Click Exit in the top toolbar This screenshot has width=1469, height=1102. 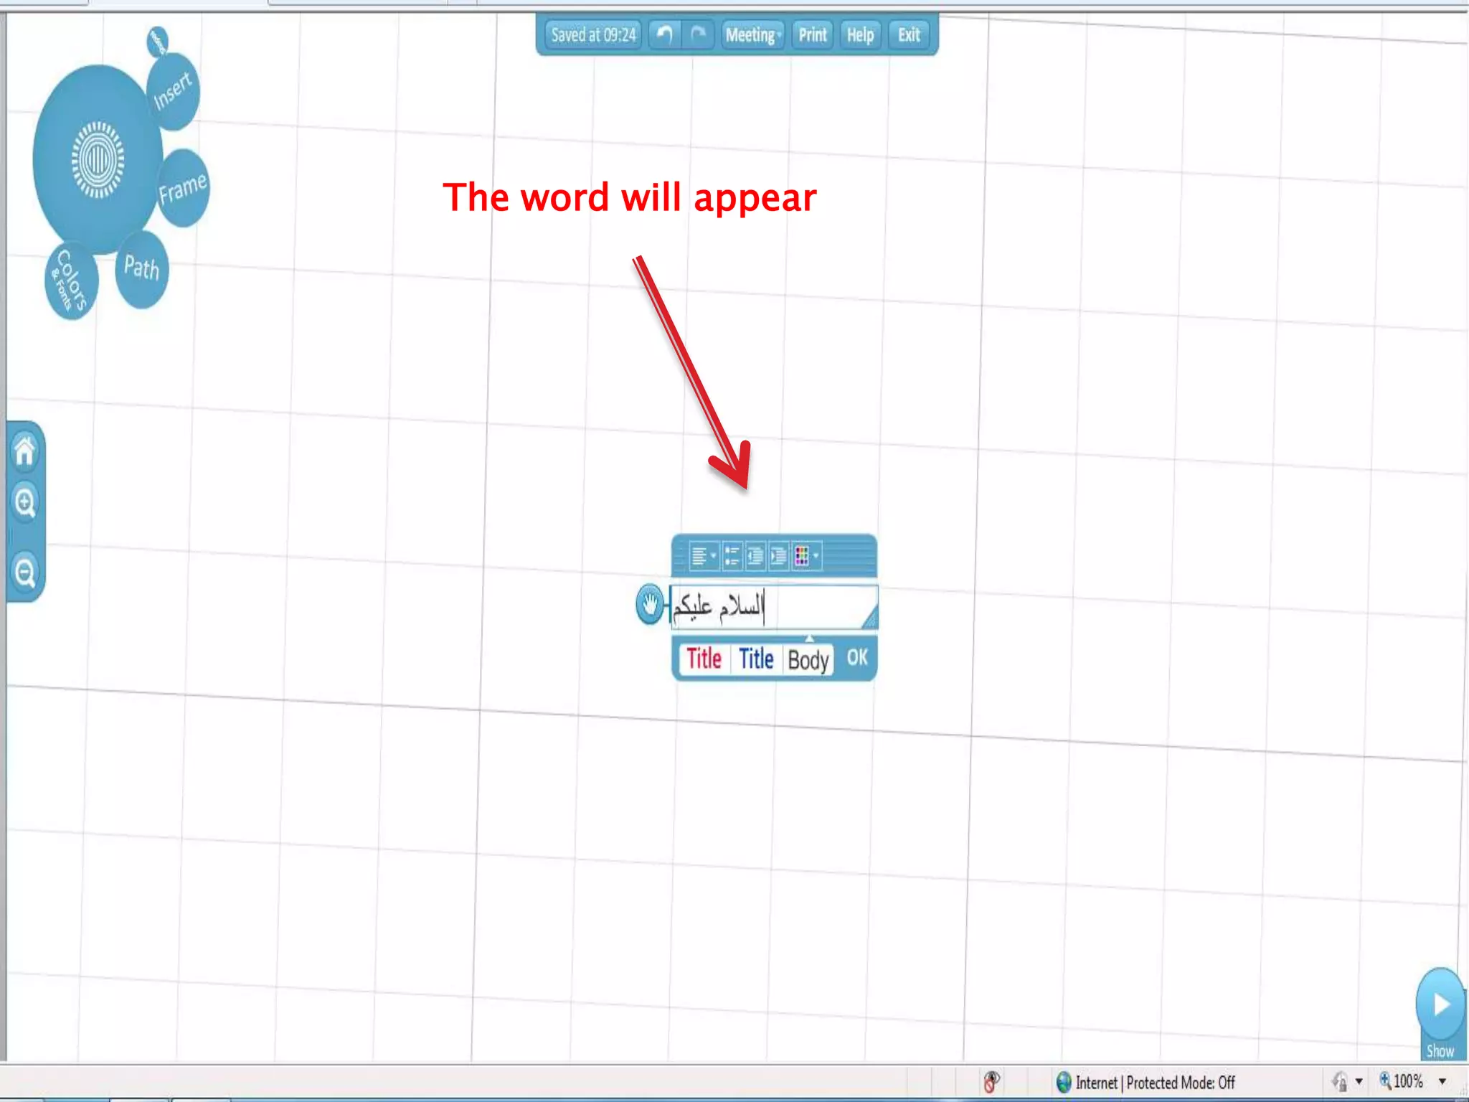909,34
